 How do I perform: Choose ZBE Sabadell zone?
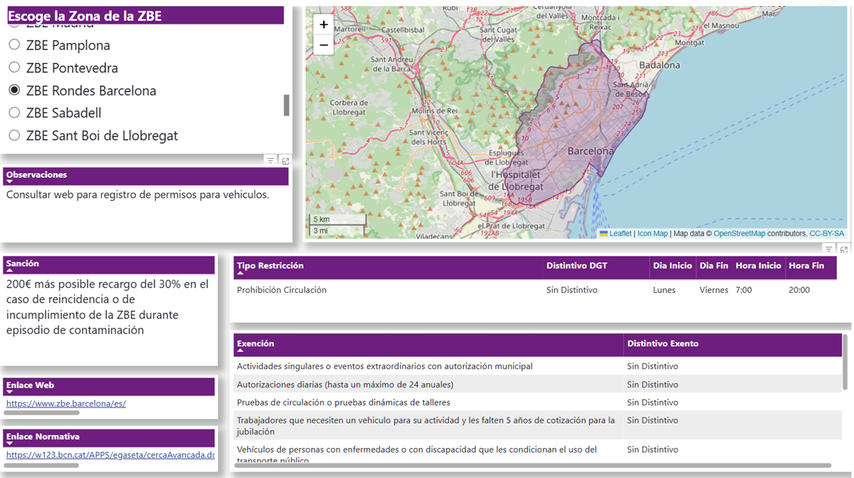pos(14,113)
